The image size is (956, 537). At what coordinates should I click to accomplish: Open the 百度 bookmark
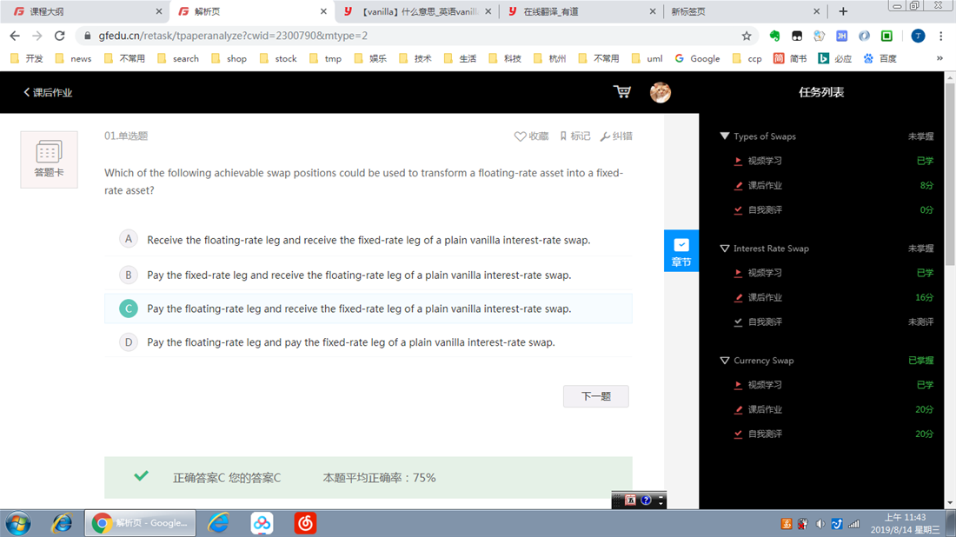(880, 58)
